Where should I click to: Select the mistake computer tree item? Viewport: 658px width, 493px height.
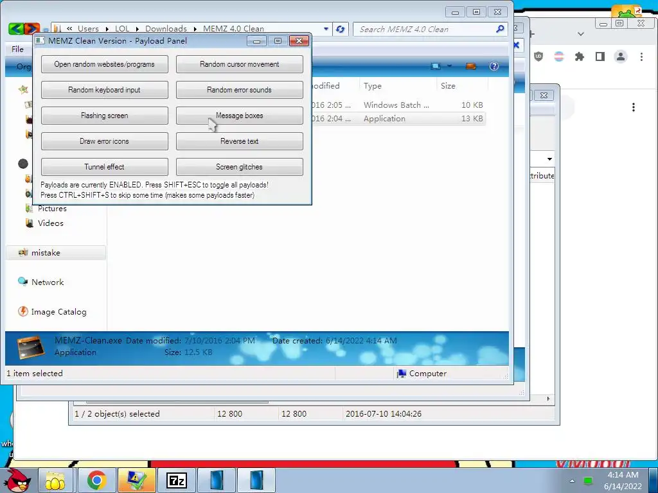point(55,253)
